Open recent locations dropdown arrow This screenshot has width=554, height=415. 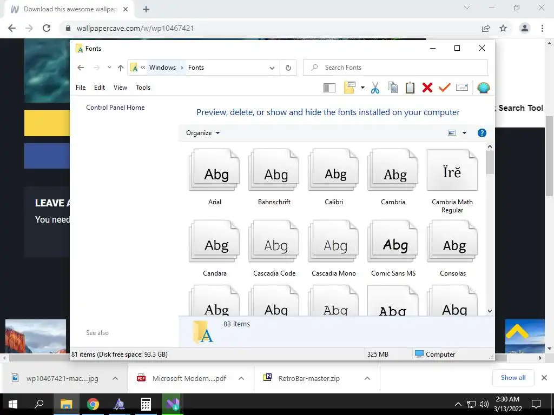tap(109, 68)
